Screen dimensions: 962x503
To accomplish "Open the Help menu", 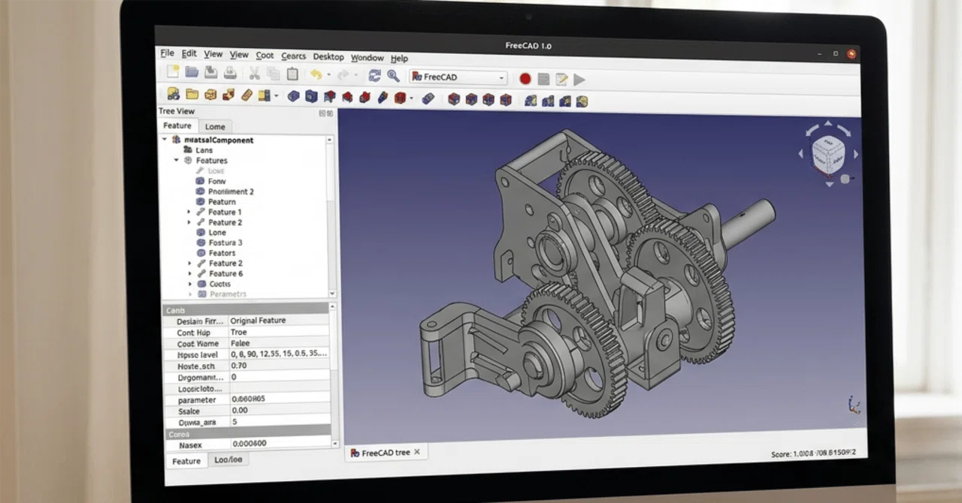I will coord(399,59).
